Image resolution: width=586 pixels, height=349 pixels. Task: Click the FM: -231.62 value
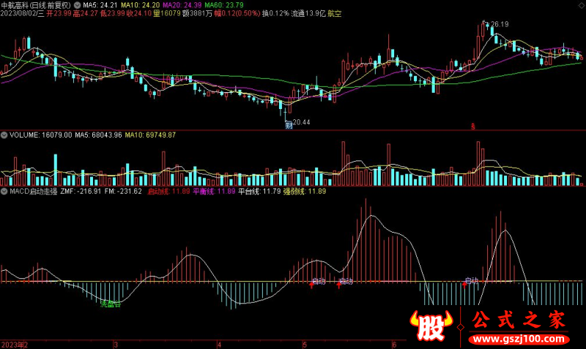123,192
